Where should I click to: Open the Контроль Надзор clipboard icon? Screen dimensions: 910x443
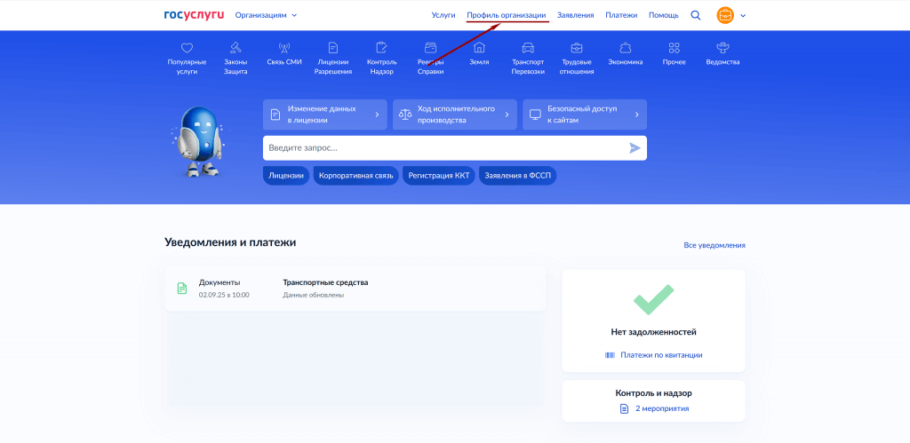382,48
